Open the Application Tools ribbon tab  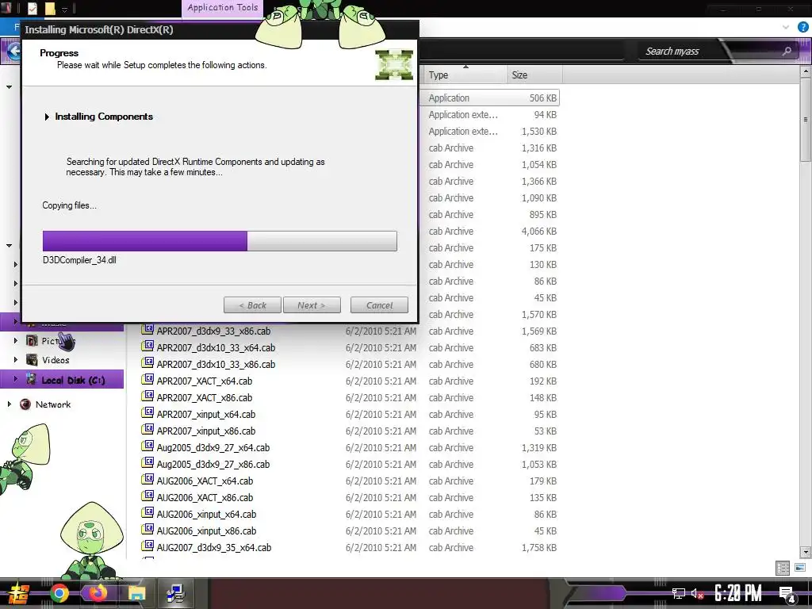(x=223, y=8)
